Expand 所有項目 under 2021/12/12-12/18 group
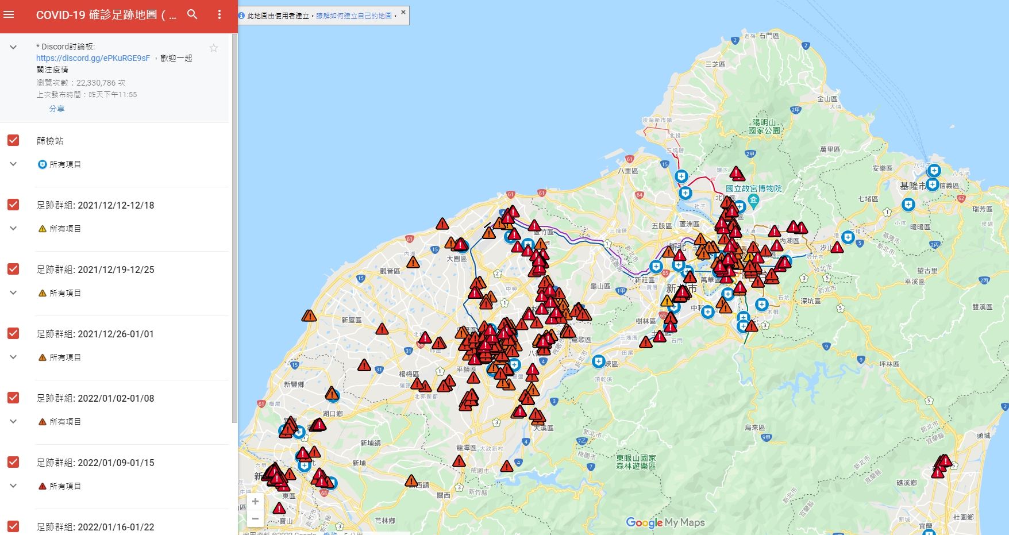 point(13,229)
